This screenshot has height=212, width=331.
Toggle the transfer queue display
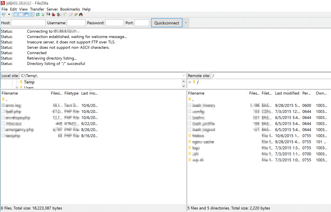click(32, 15)
